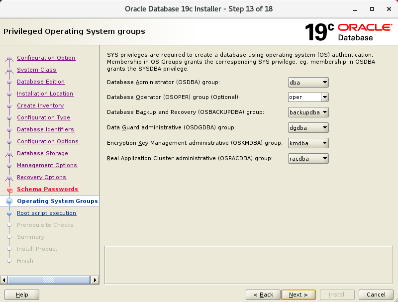Open the Installation Location step
The image size is (398, 302).
[x=45, y=94]
